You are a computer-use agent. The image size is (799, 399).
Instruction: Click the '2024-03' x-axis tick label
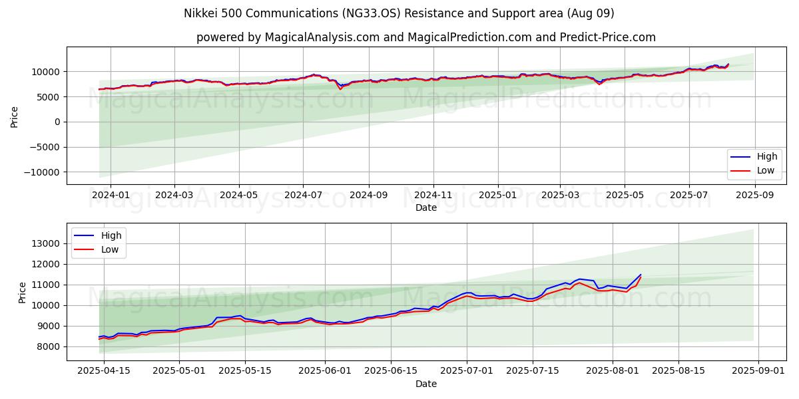[x=174, y=196]
